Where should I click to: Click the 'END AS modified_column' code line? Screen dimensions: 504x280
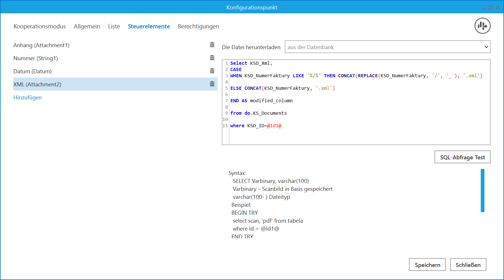coord(262,101)
